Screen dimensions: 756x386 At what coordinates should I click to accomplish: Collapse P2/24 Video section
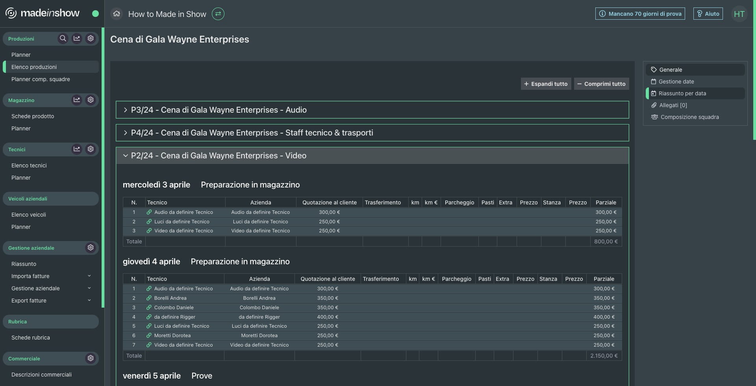(372, 156)
